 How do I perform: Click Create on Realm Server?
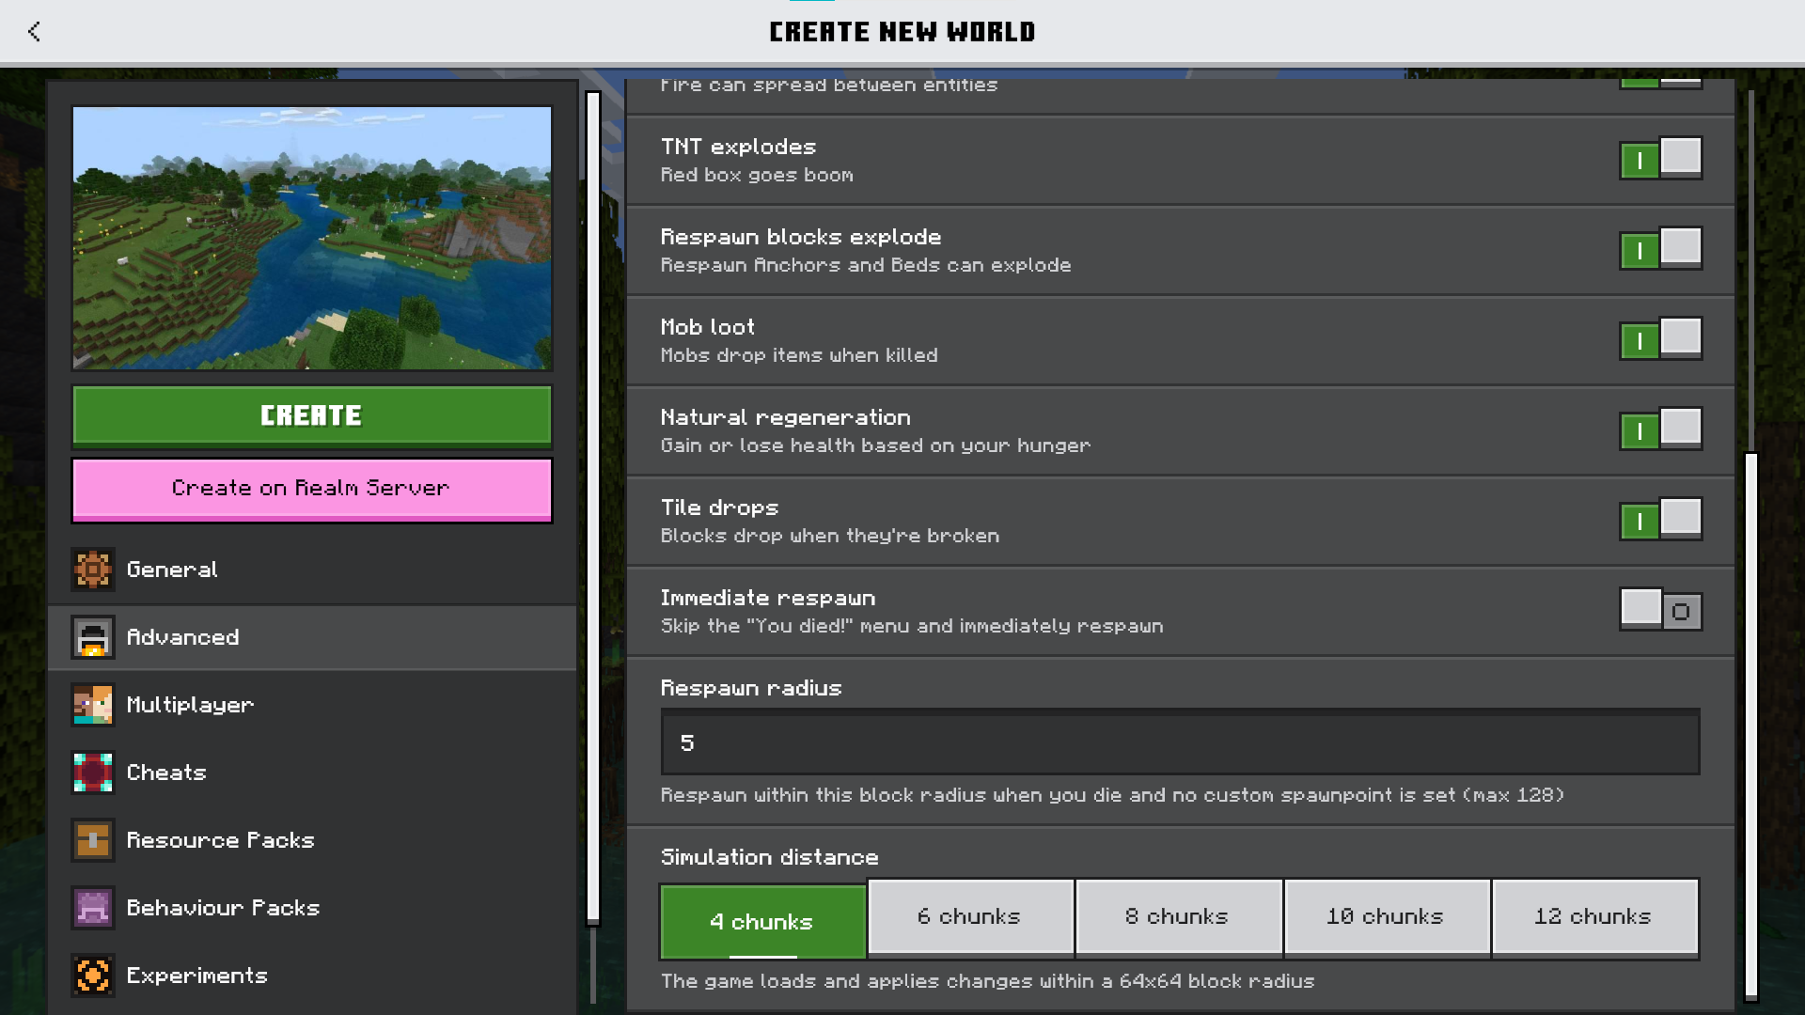[x=311, y=489]
